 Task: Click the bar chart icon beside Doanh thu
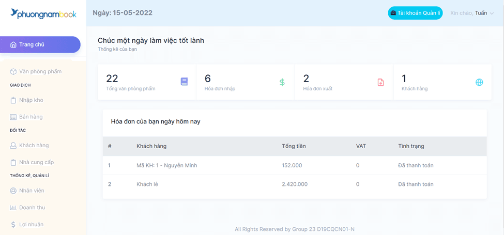pyautogui.click(x=13, y=208)
